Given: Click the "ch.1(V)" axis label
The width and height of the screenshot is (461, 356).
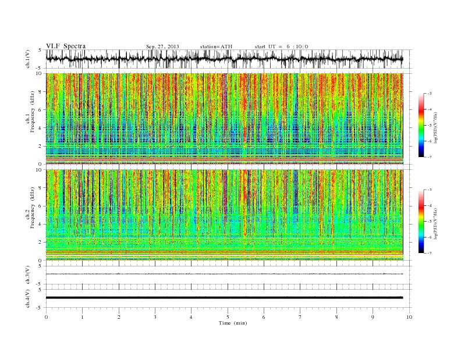Looking at the screenshot, I should (28, 60).
